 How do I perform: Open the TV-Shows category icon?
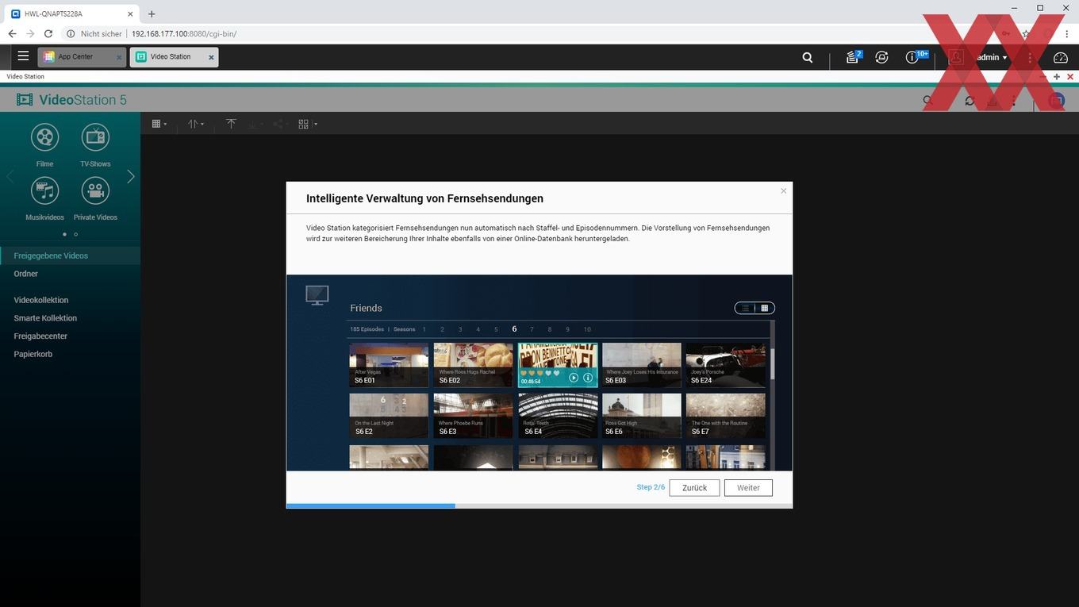tap(95, 137)
